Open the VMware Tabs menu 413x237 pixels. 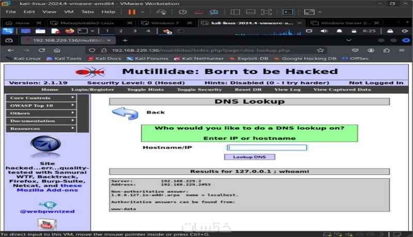point(87,12)
